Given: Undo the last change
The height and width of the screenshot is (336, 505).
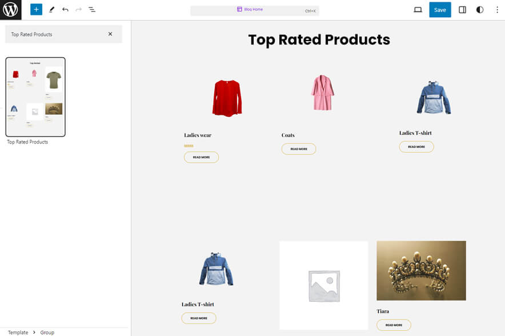Looking at the screenshot, I should 65,9.
